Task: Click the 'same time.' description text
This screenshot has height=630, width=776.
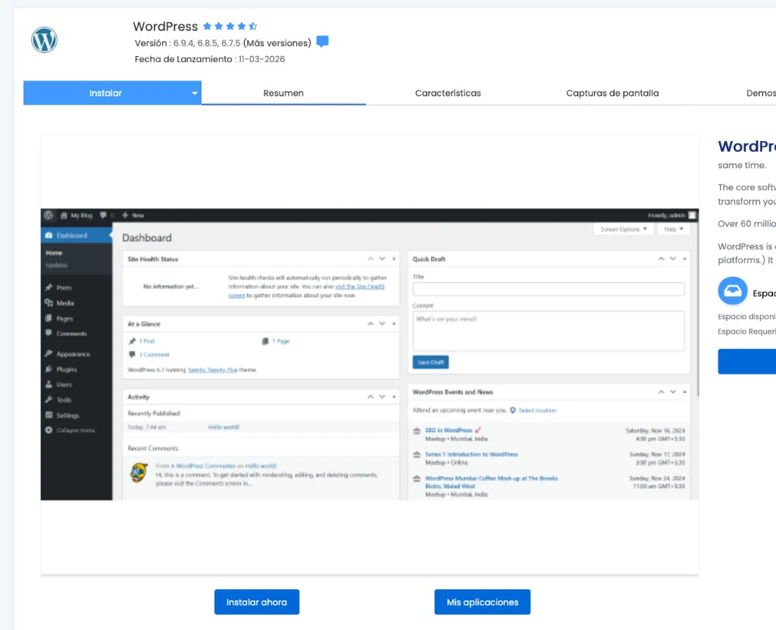Action: [x=742, y=165]
